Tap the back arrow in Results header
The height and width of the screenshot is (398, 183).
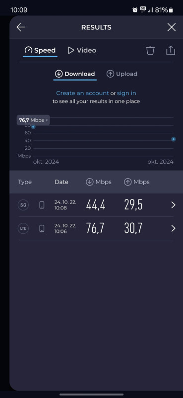pos(21,27)
